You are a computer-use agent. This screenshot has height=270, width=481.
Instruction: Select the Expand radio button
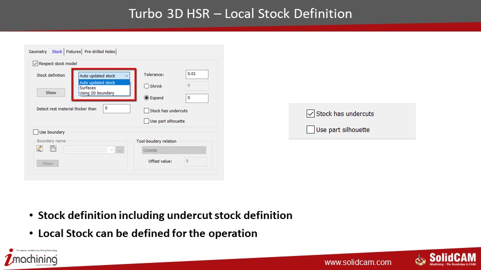146,98
